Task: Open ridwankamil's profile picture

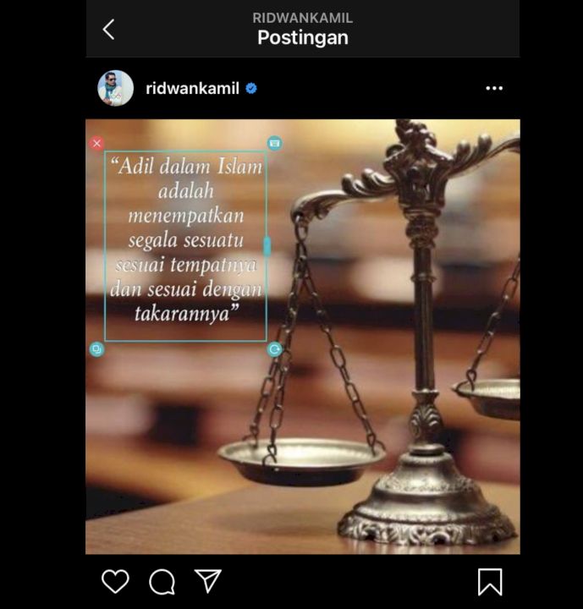Action: (115, 88)
